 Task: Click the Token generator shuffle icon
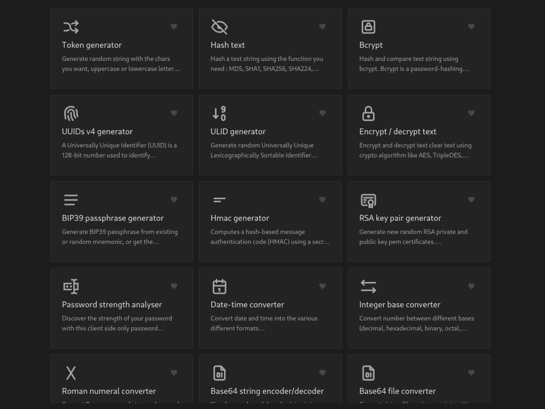[71, 27]
